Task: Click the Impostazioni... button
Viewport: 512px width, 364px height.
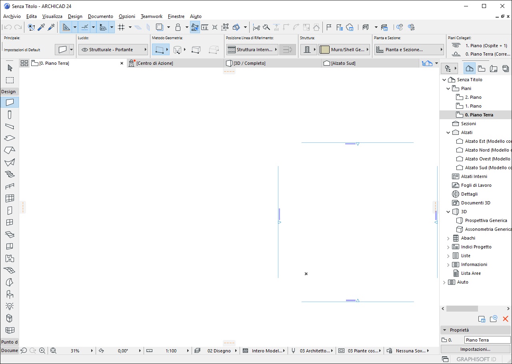Action: pos(476,349)
